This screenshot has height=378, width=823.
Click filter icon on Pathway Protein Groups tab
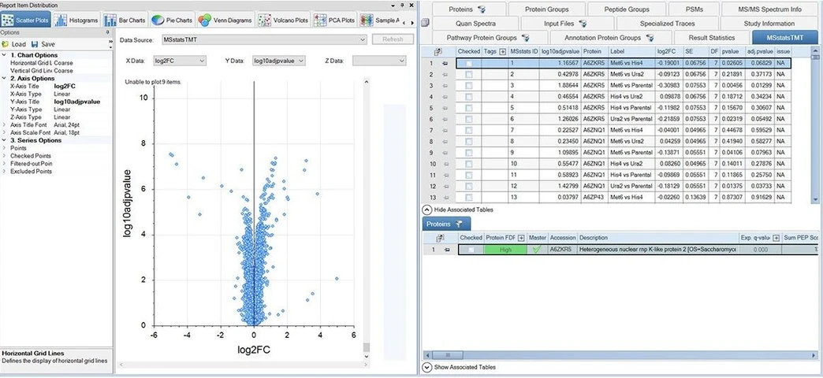pyautogui.click(x=525, y=38)
